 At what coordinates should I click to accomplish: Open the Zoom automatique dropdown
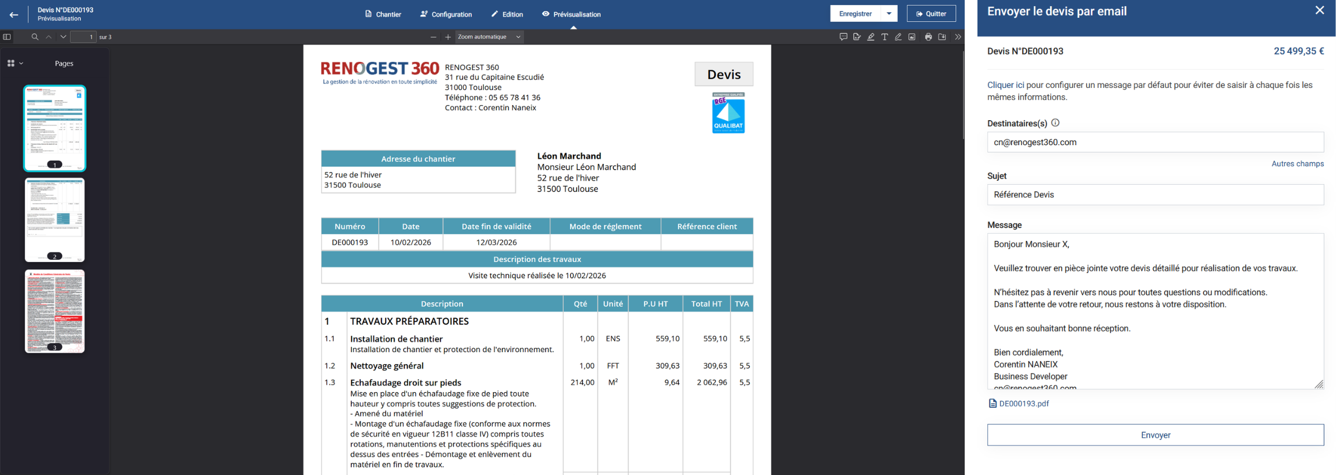coord(489,37)
